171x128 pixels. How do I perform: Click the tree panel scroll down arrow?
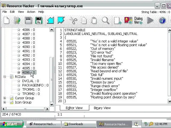click(52, 105)
